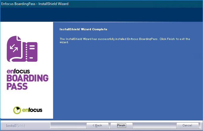Click the successfully installed message text
The width and height of the screenshot is (203, 131).
(125, 41)
